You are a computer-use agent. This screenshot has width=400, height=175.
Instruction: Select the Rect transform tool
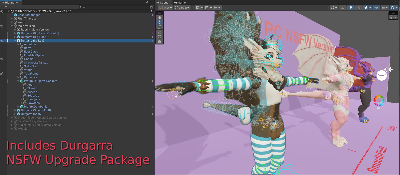point(159,37)
